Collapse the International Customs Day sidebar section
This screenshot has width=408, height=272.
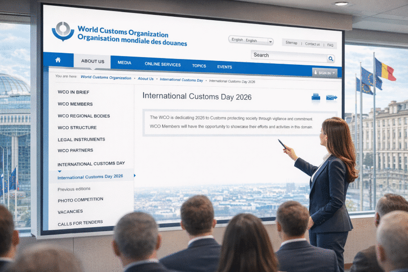pos(91,164)
